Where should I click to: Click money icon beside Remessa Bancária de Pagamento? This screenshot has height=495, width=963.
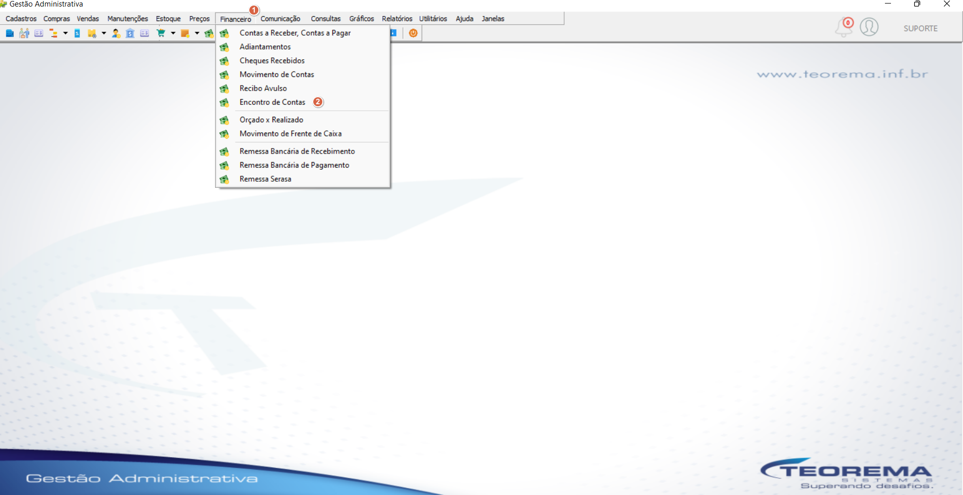(x=224, y=166)
